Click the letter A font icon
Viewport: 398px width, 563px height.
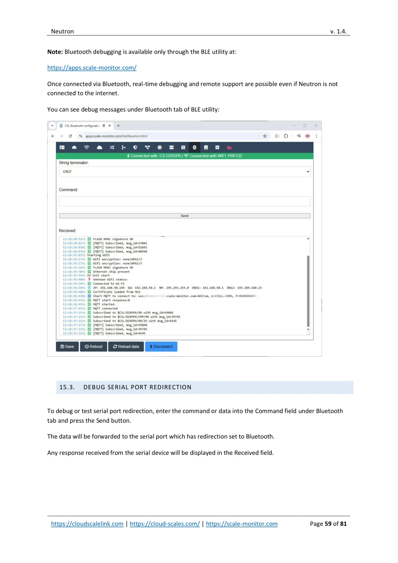[217, 147]
